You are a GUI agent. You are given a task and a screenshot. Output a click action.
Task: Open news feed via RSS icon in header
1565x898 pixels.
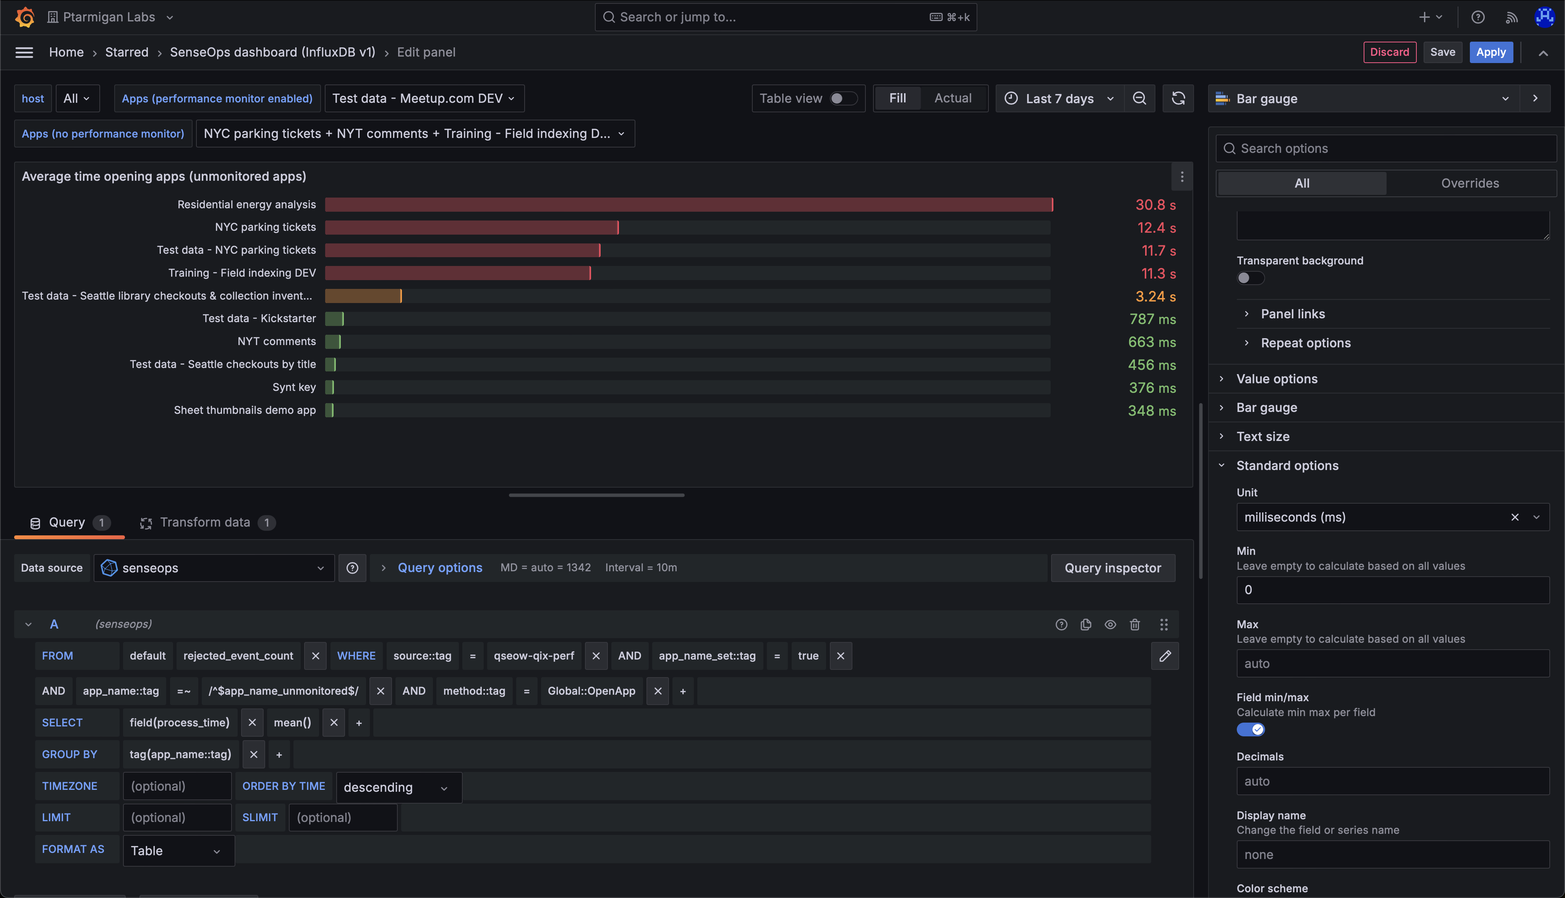point(1512,17)
